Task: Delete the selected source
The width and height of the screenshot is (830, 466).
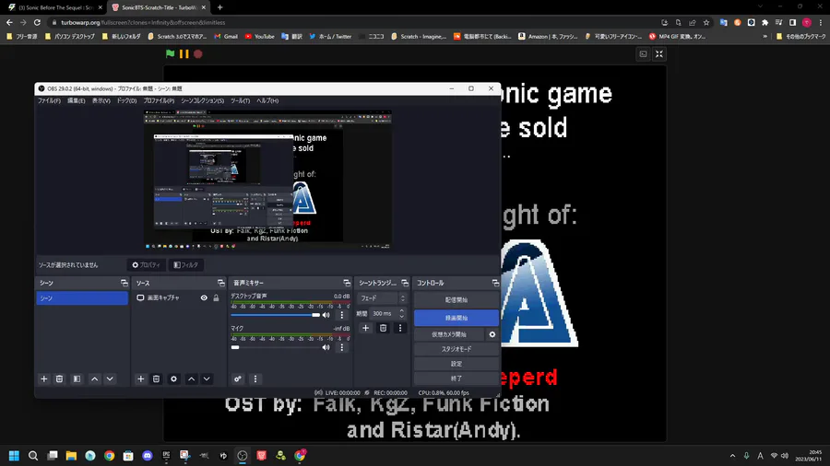Action: point(156,379)
